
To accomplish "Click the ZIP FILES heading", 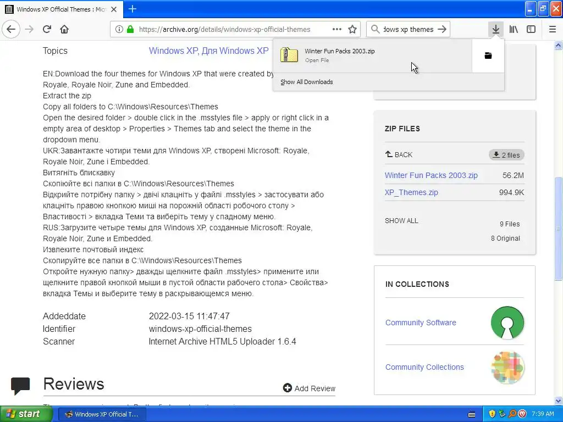I will [402, 129].
